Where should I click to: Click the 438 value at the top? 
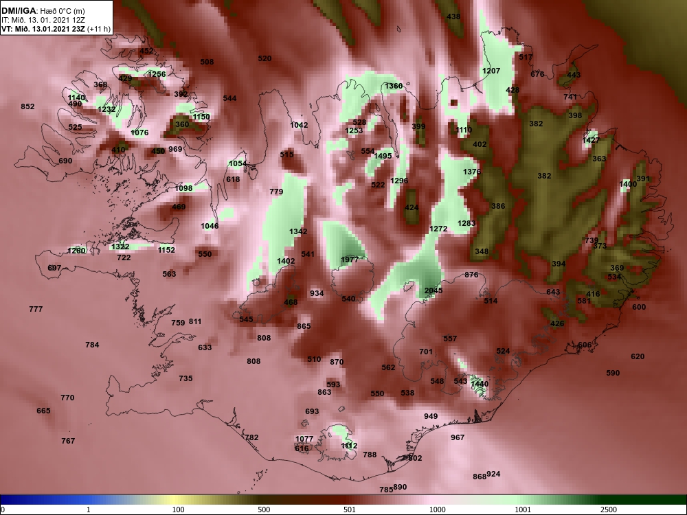pos(453,16)
